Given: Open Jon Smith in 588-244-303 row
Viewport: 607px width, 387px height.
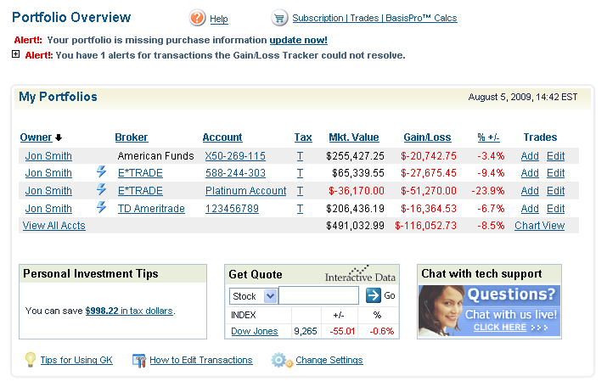Looking at the screenshot, I should click(48, 173).
